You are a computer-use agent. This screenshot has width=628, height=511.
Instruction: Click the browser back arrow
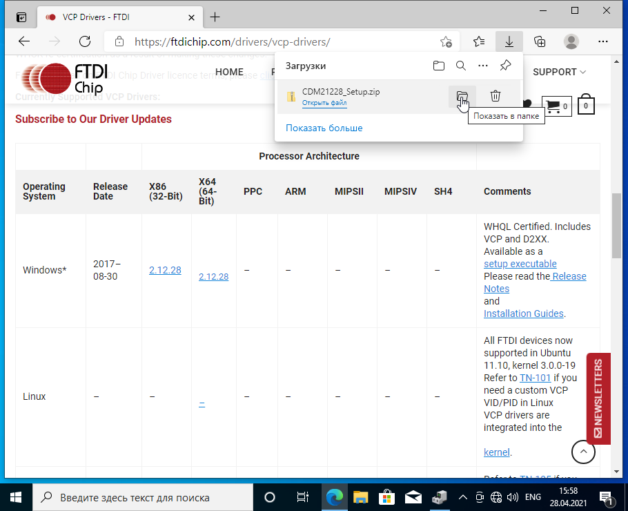point(24,41)
